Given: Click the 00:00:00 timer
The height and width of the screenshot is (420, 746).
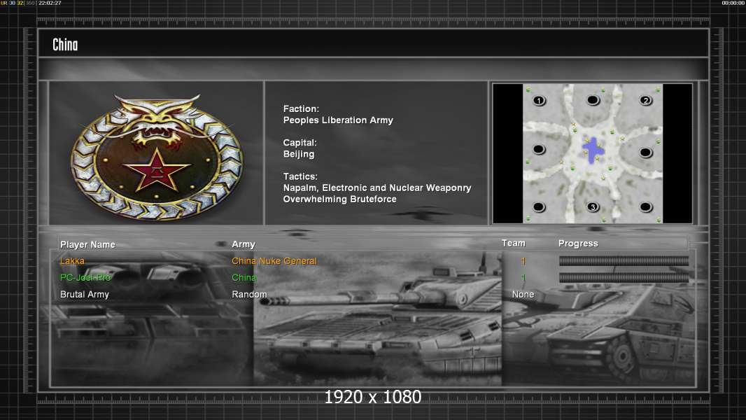Looking at the screenshot, I should coord(733,3).
